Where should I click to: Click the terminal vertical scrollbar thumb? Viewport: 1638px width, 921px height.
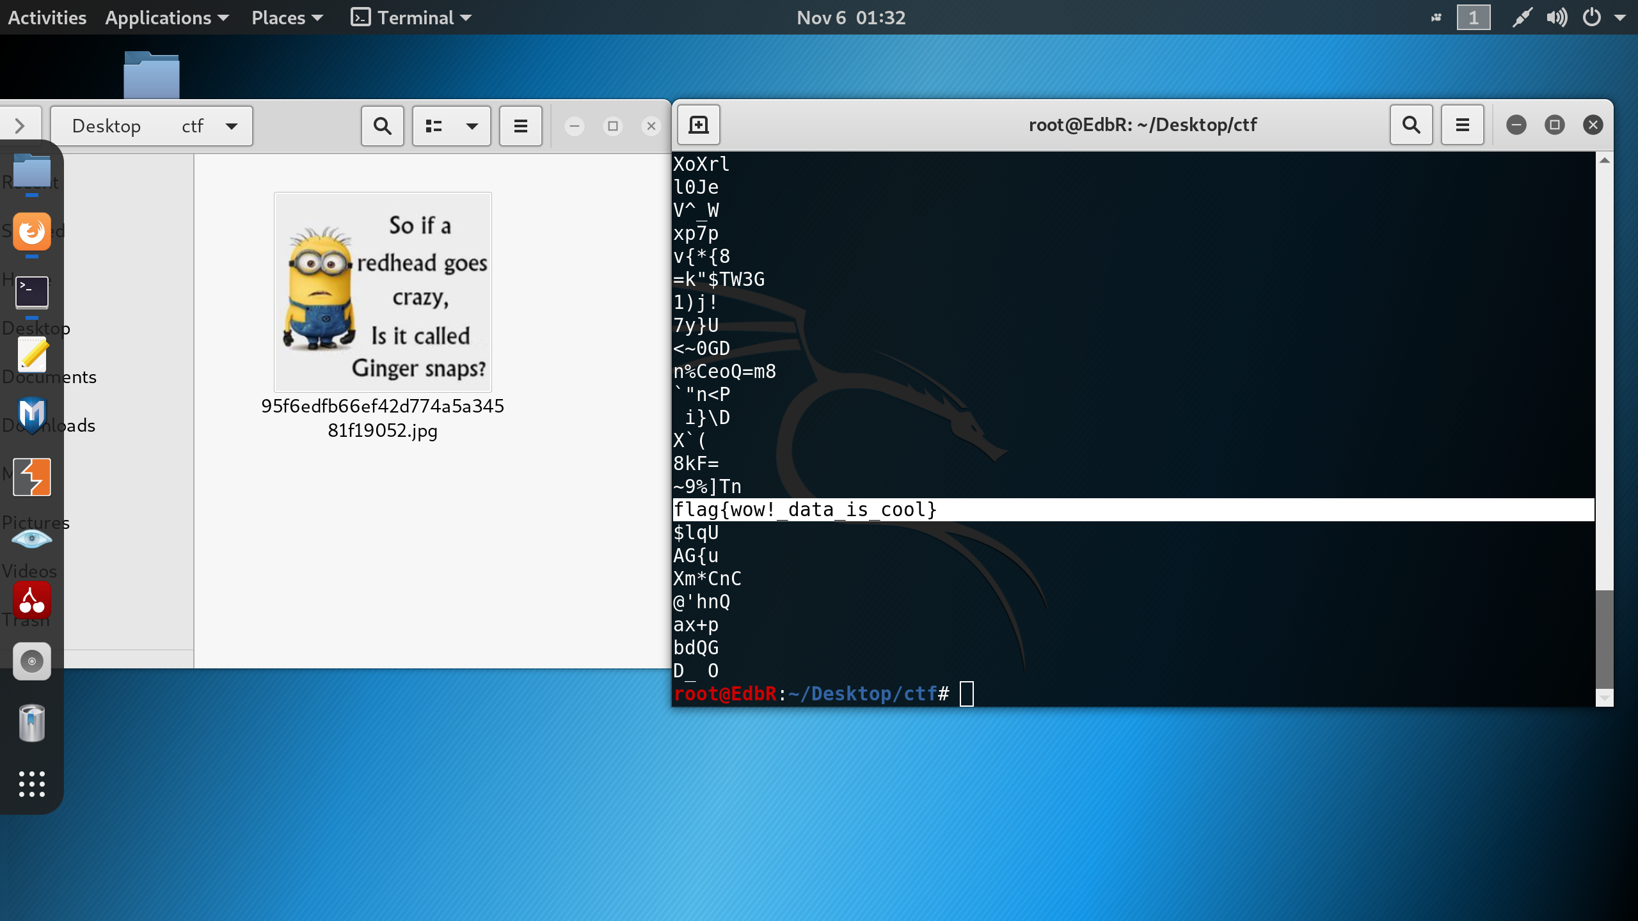pyautogui.click(x=1604, y=638)
